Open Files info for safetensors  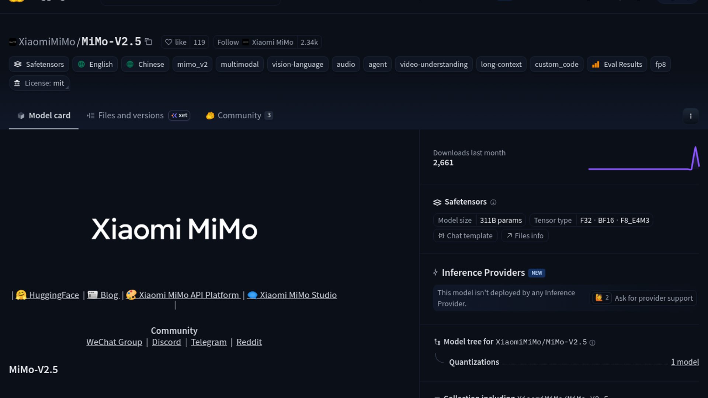tap(524, 235)
